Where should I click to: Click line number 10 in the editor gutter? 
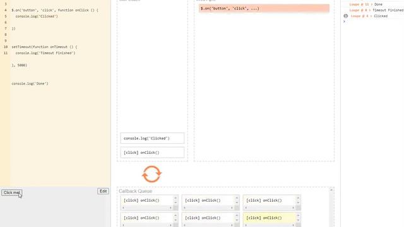click(6, 47)
